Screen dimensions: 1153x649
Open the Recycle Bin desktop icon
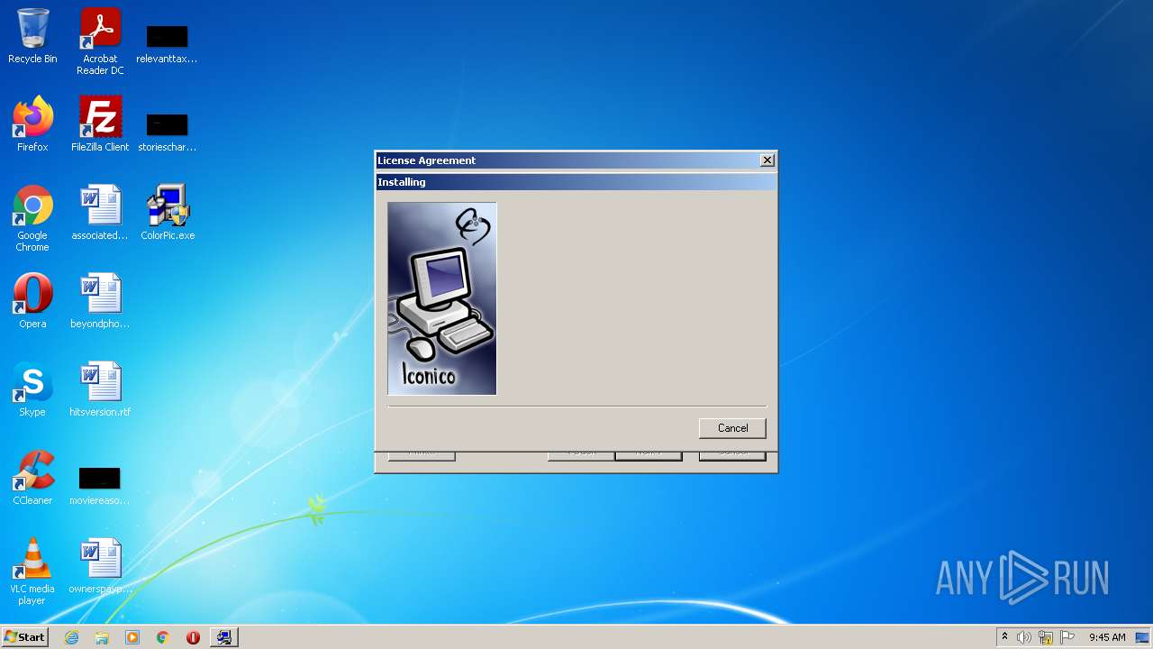pyautogui.click(x=32, y=36)
